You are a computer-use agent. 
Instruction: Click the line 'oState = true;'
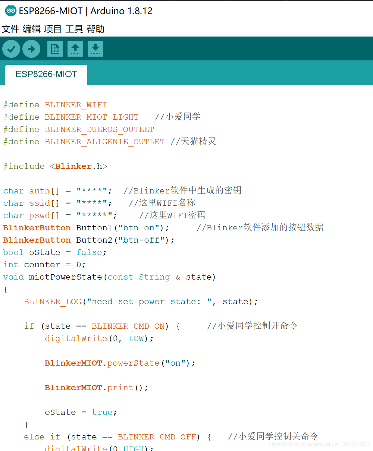(x=81, y=412)
